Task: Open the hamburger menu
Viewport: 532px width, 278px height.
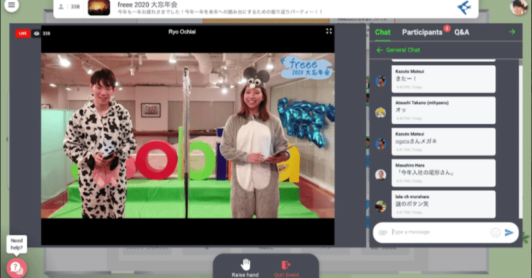Action: (x=11, y=5)
